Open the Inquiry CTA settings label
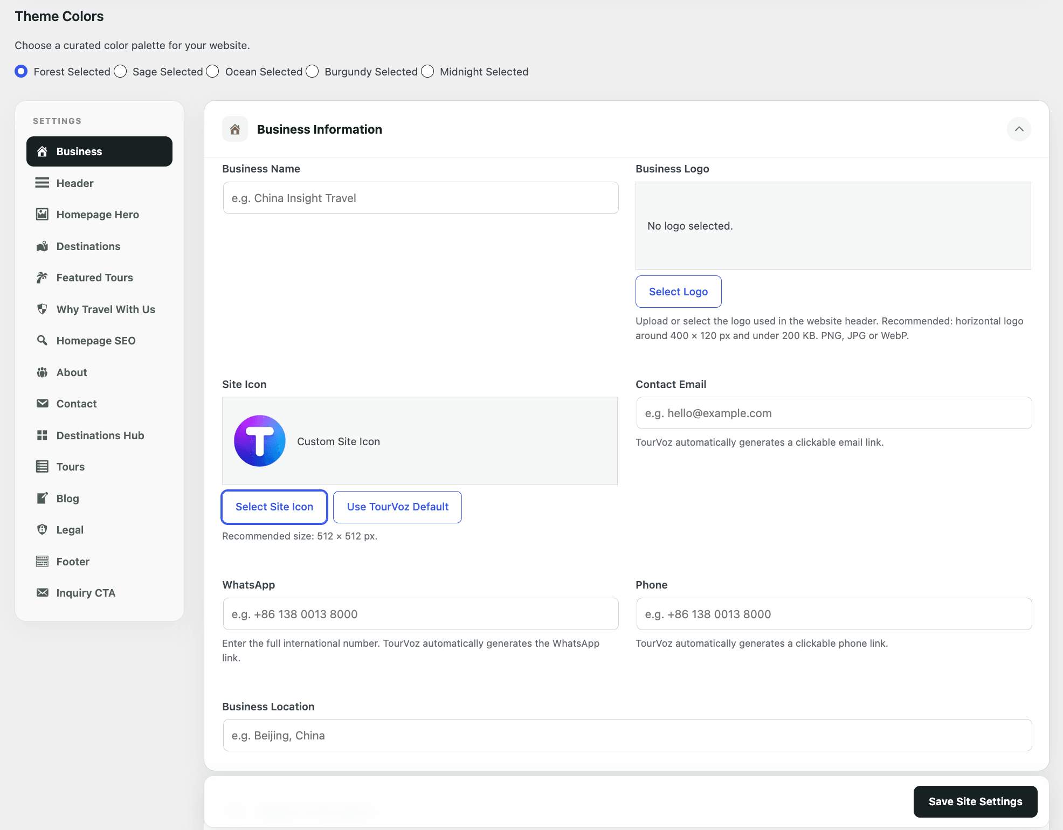This screenshot has height=830, width=1063. [x=86, y=593]
